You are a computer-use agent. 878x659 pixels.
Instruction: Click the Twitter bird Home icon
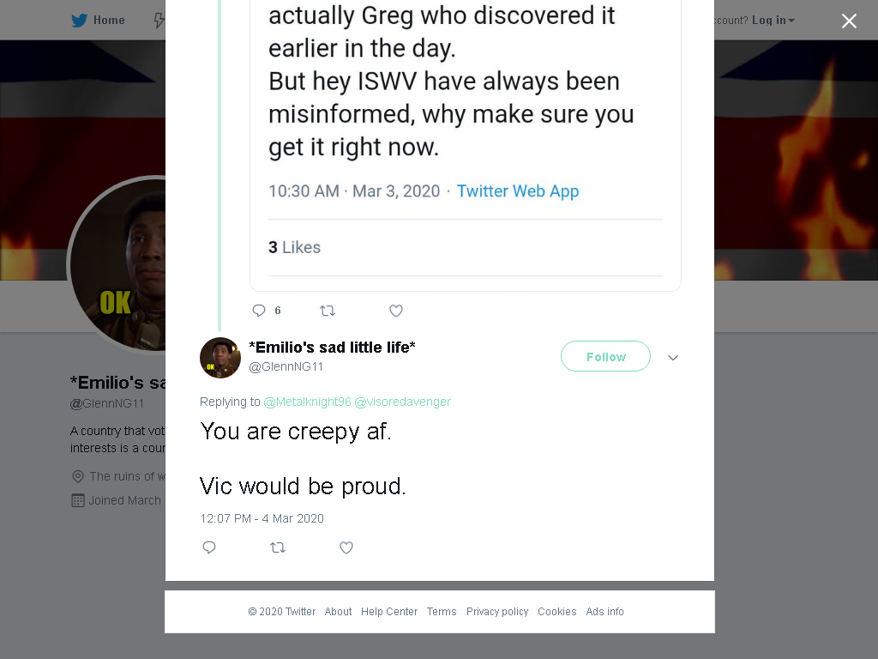point(80,21)
